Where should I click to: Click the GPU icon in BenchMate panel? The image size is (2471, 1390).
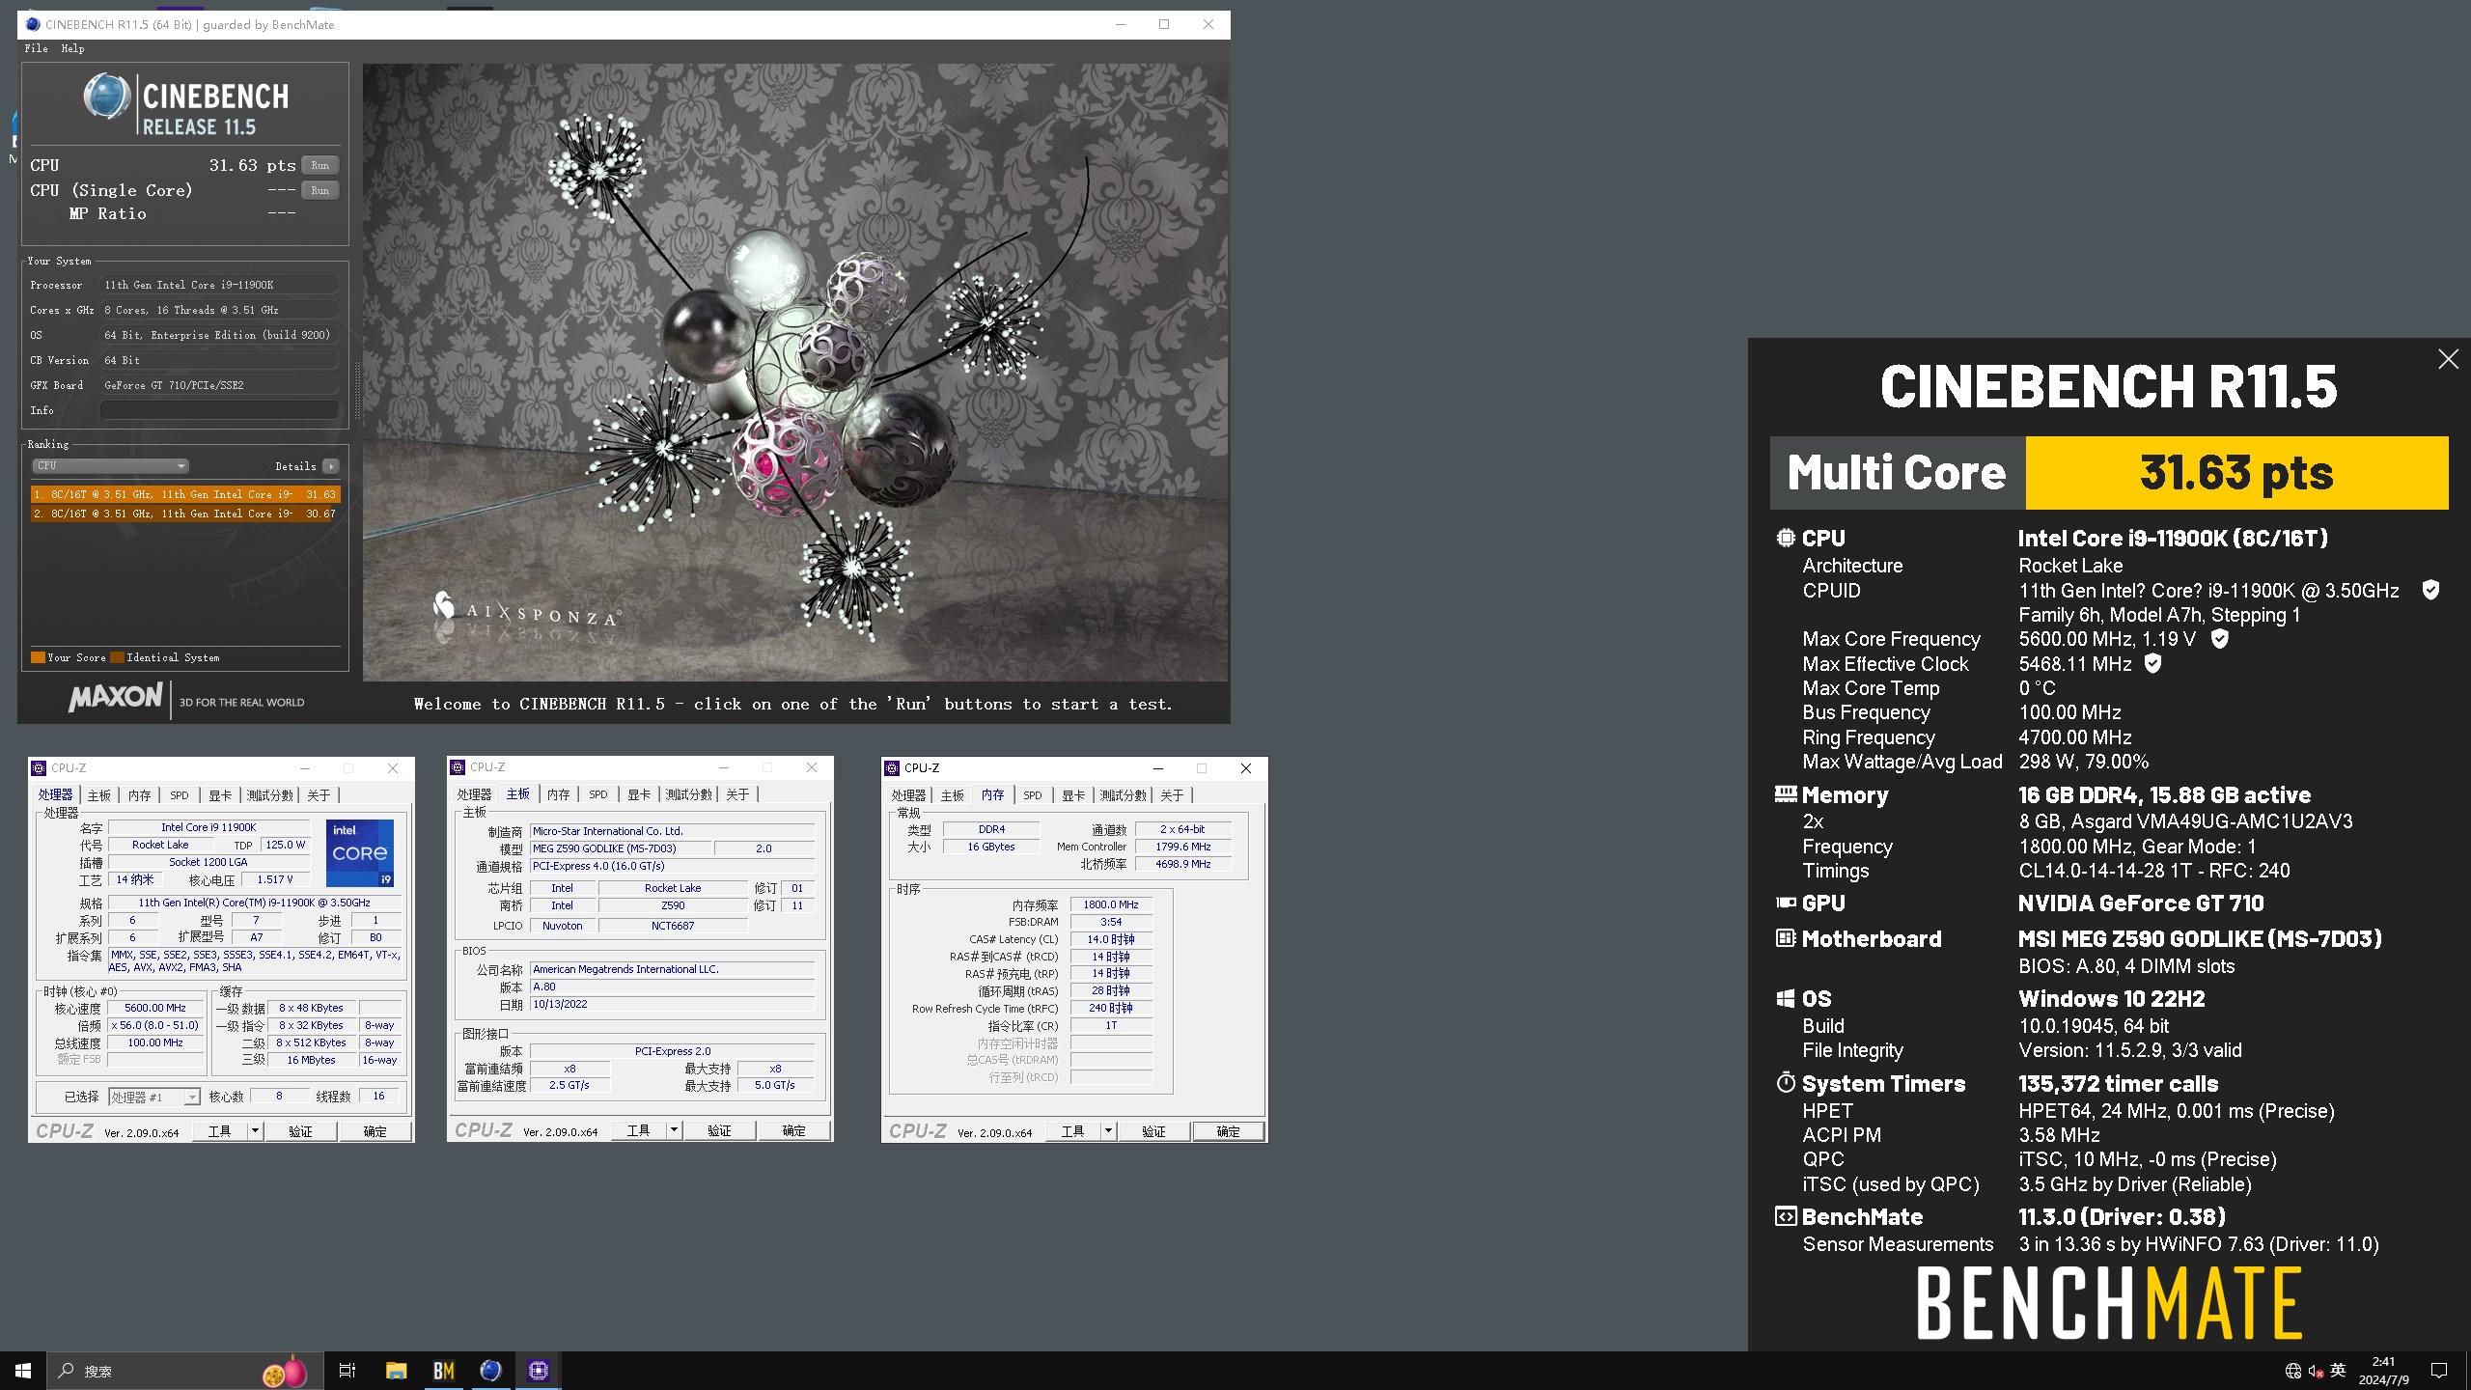[1786, 903]
